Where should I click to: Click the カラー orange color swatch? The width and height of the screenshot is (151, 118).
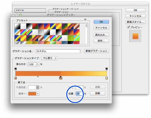point(32,94)
